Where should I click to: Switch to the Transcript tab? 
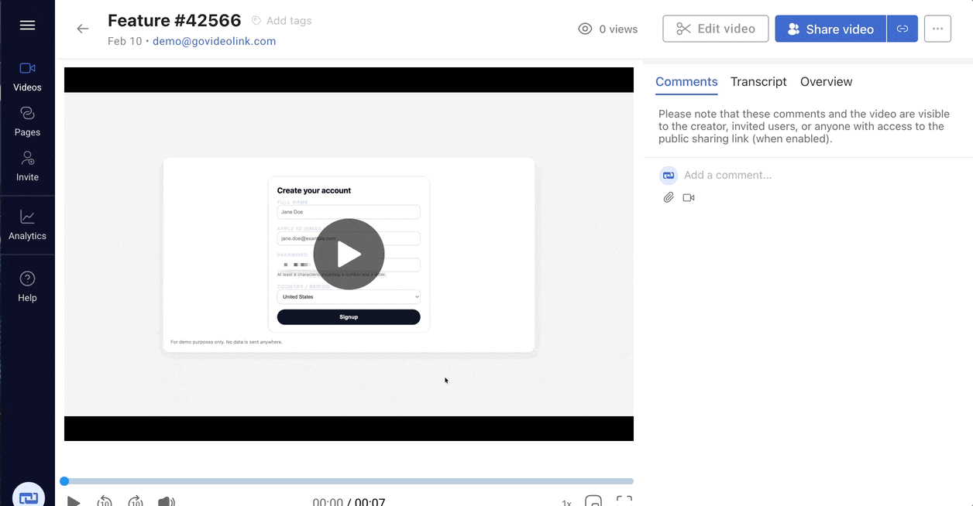pos(758,82)
